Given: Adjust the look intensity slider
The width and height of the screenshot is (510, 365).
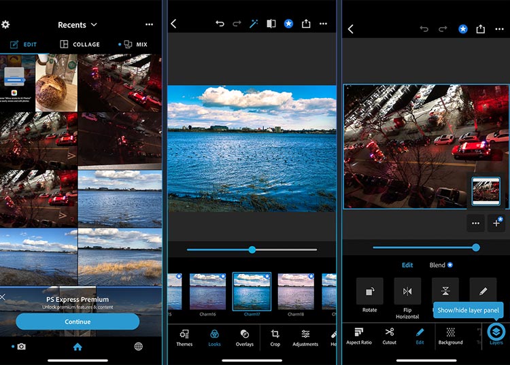Looking at the screenshot, I should click(252, 249).
